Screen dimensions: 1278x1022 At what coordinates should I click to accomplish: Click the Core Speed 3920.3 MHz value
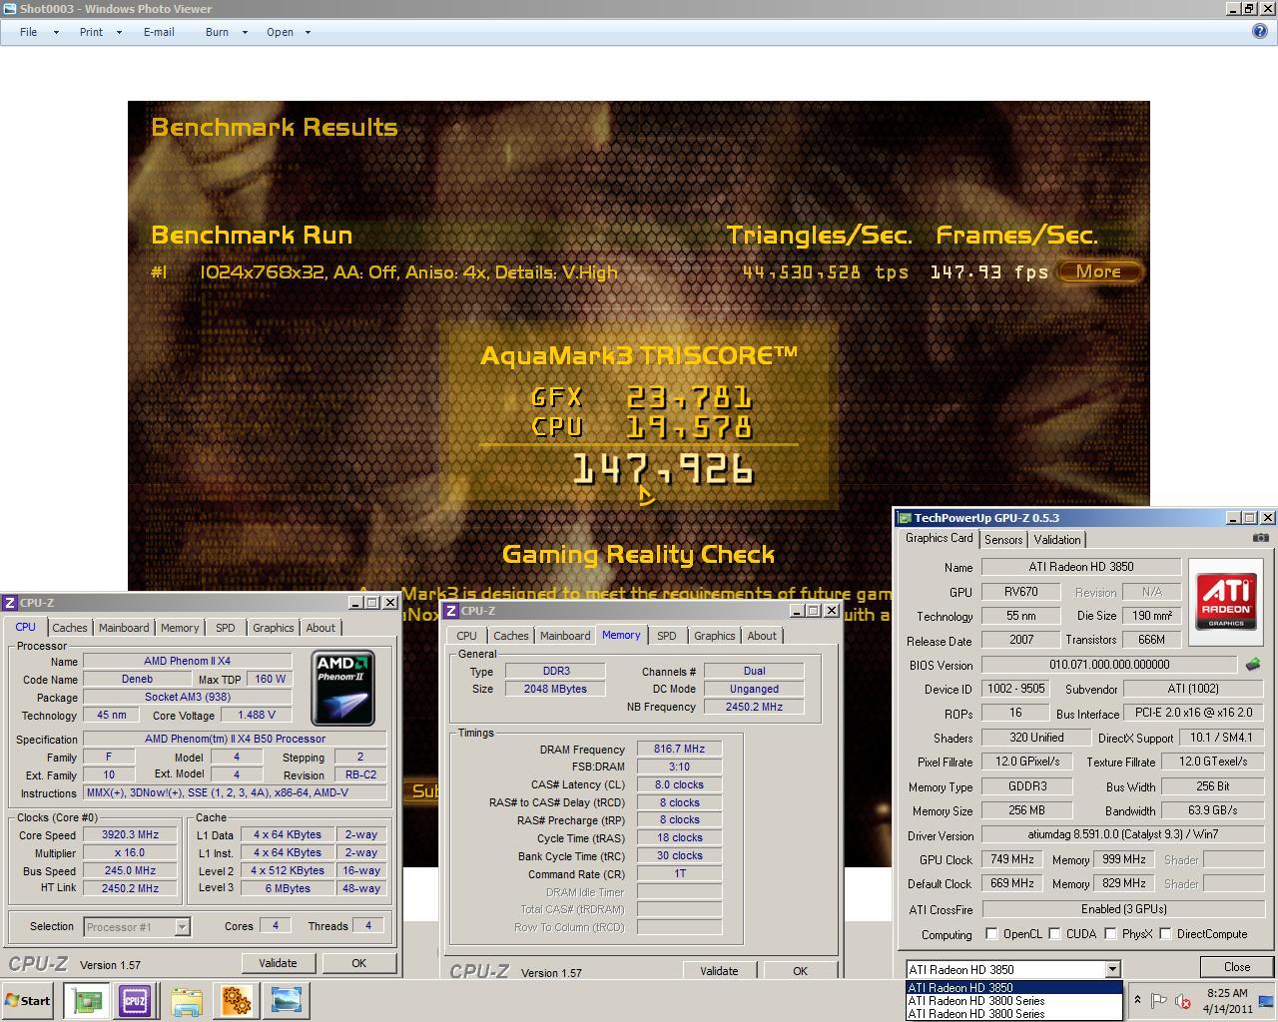coord(130,835)
